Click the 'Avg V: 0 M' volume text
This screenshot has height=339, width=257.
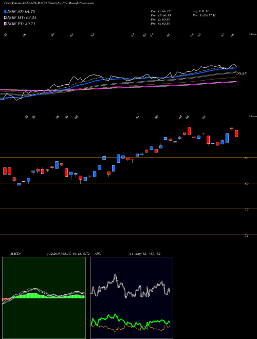click(x=200, y=11)
